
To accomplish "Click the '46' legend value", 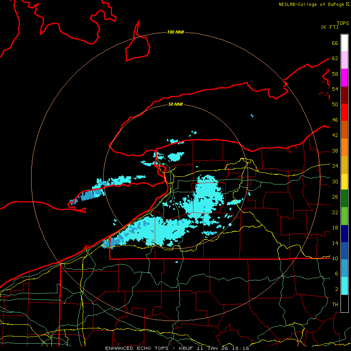I will [x=335, y=120].
